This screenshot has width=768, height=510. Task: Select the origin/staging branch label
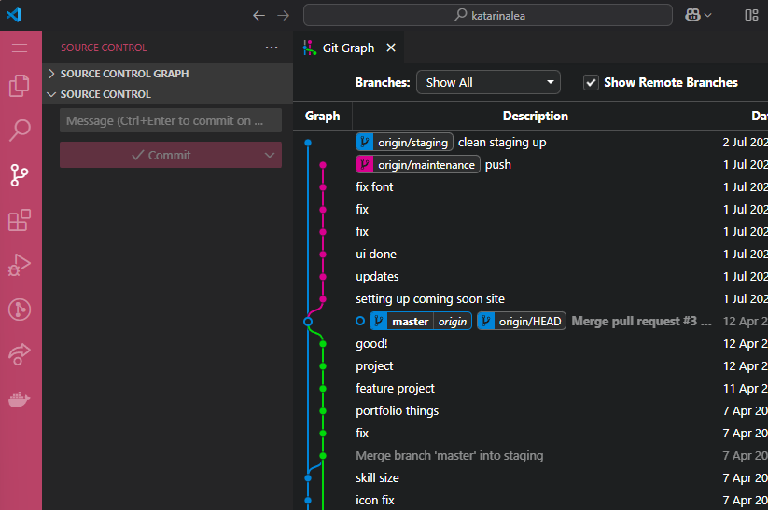(x=404, y=143)
